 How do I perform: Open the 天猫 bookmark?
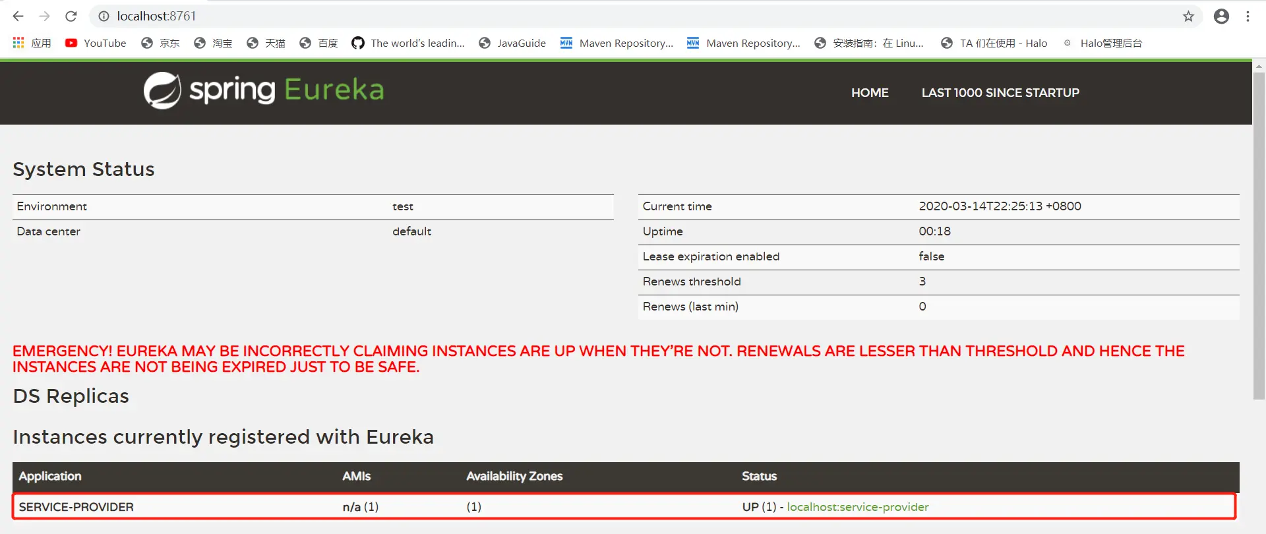pos(266,43)
